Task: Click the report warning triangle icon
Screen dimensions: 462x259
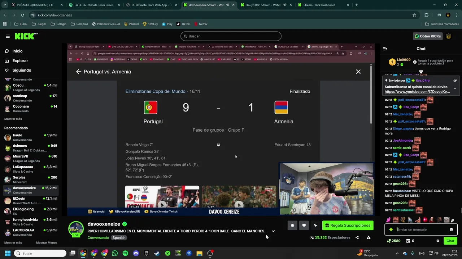Action: [x=369, y=237]
